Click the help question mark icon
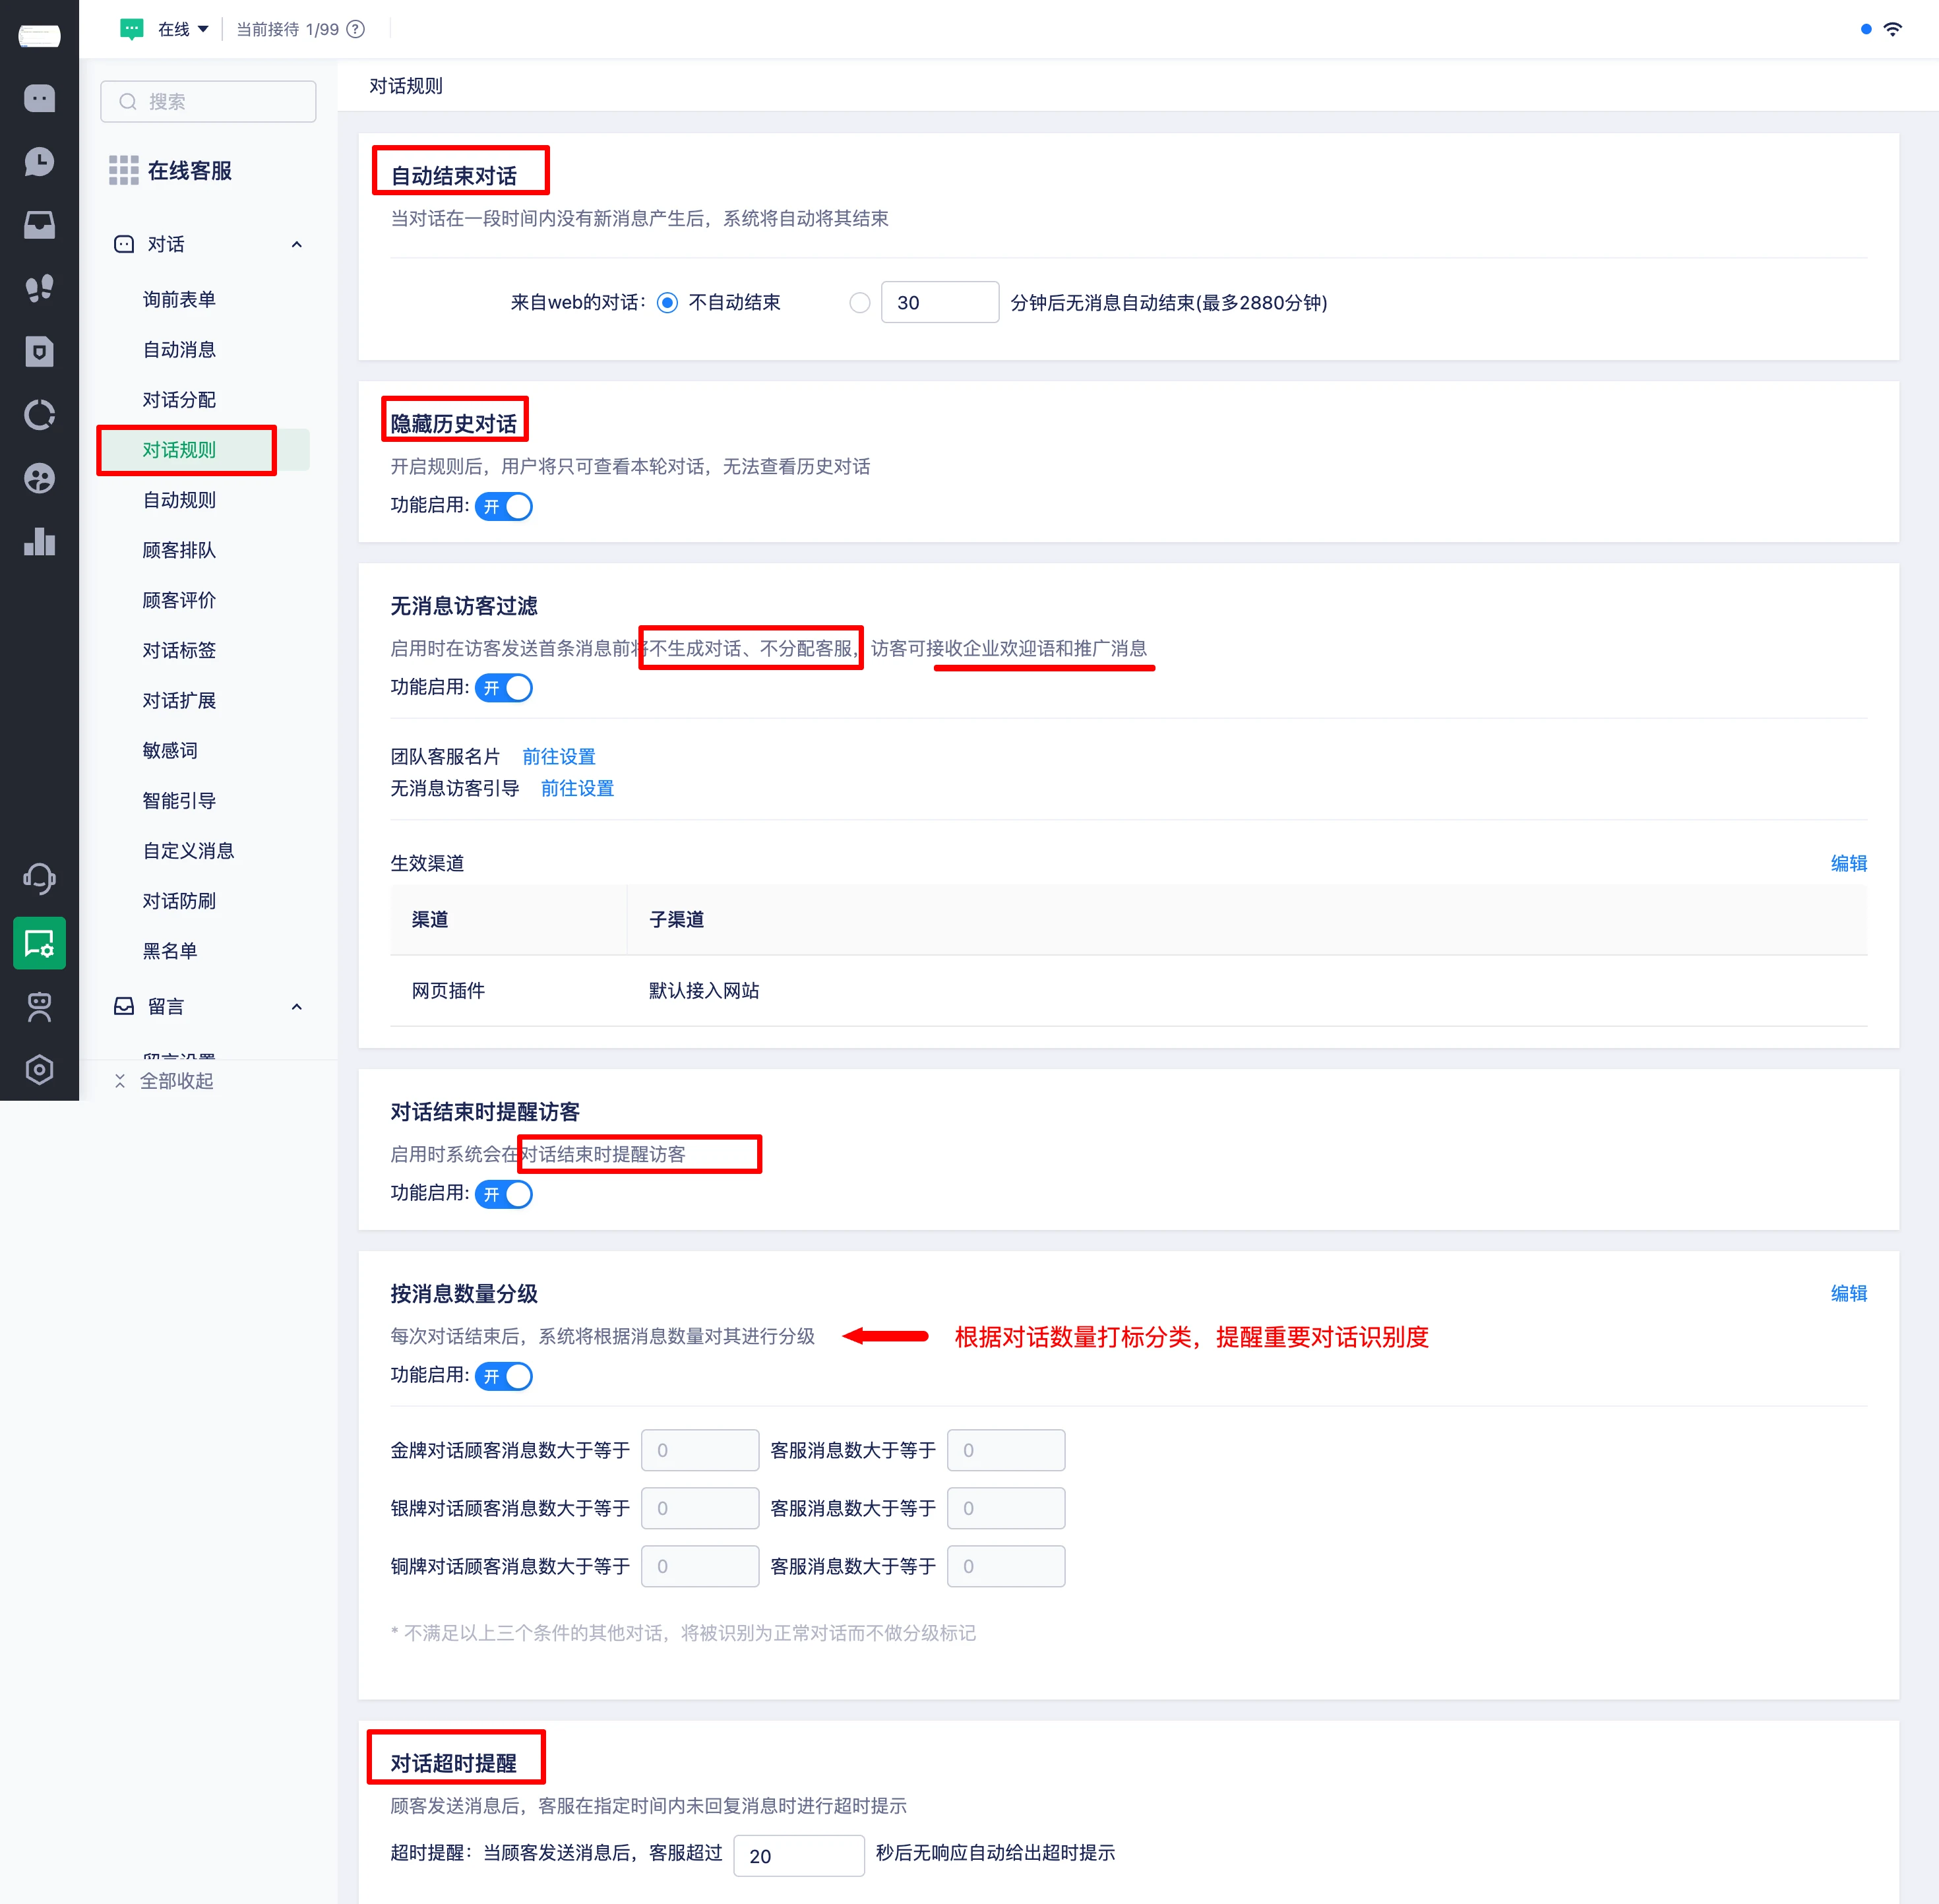This screenshot has height=1904, width=1939. pyautogui.click(x=355, y=29)
